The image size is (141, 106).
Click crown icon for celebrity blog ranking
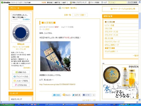pos(71,2)
